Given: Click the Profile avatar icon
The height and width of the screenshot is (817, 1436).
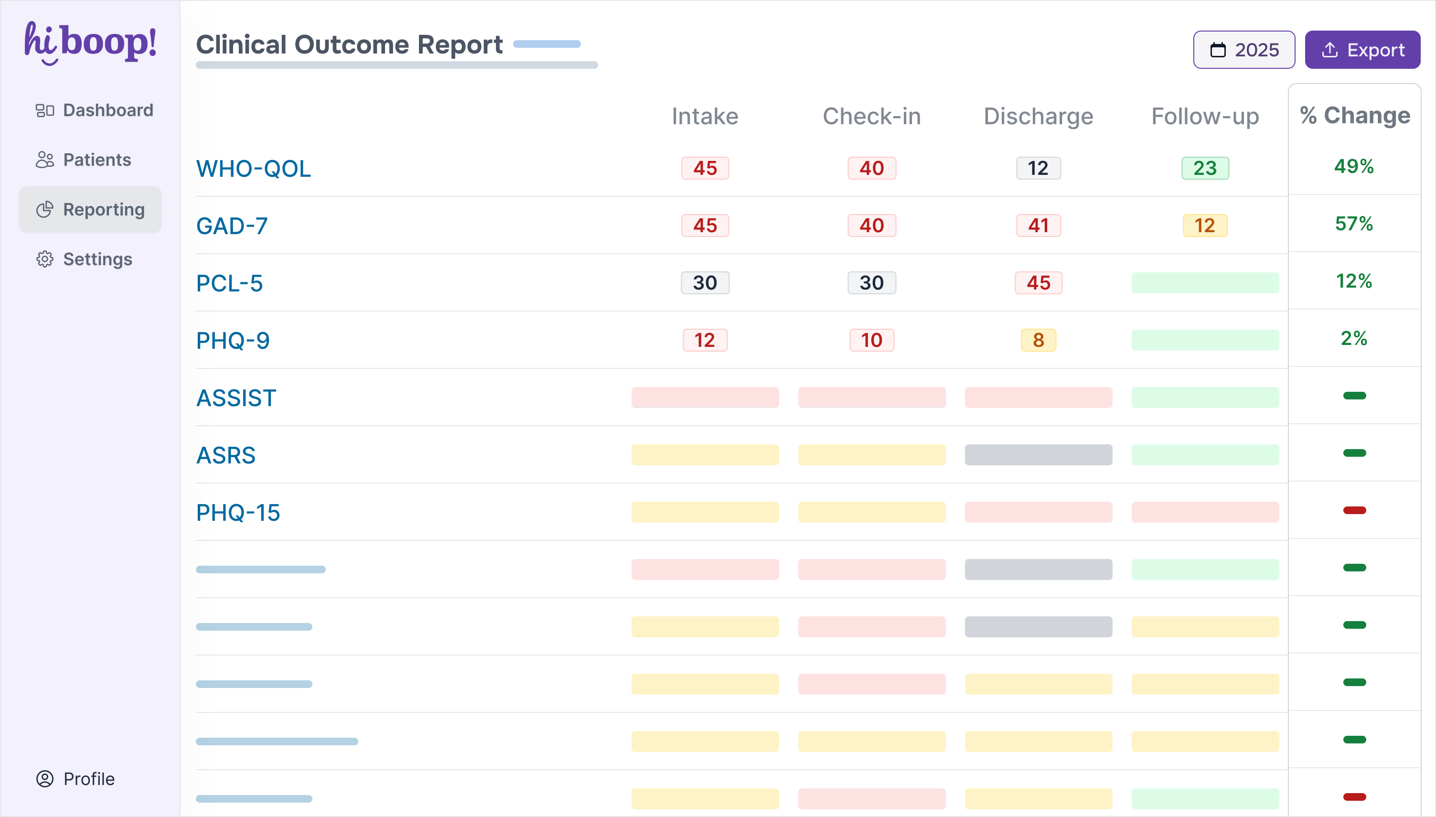Looking at the screenshot, I should (x=45, y=779).
